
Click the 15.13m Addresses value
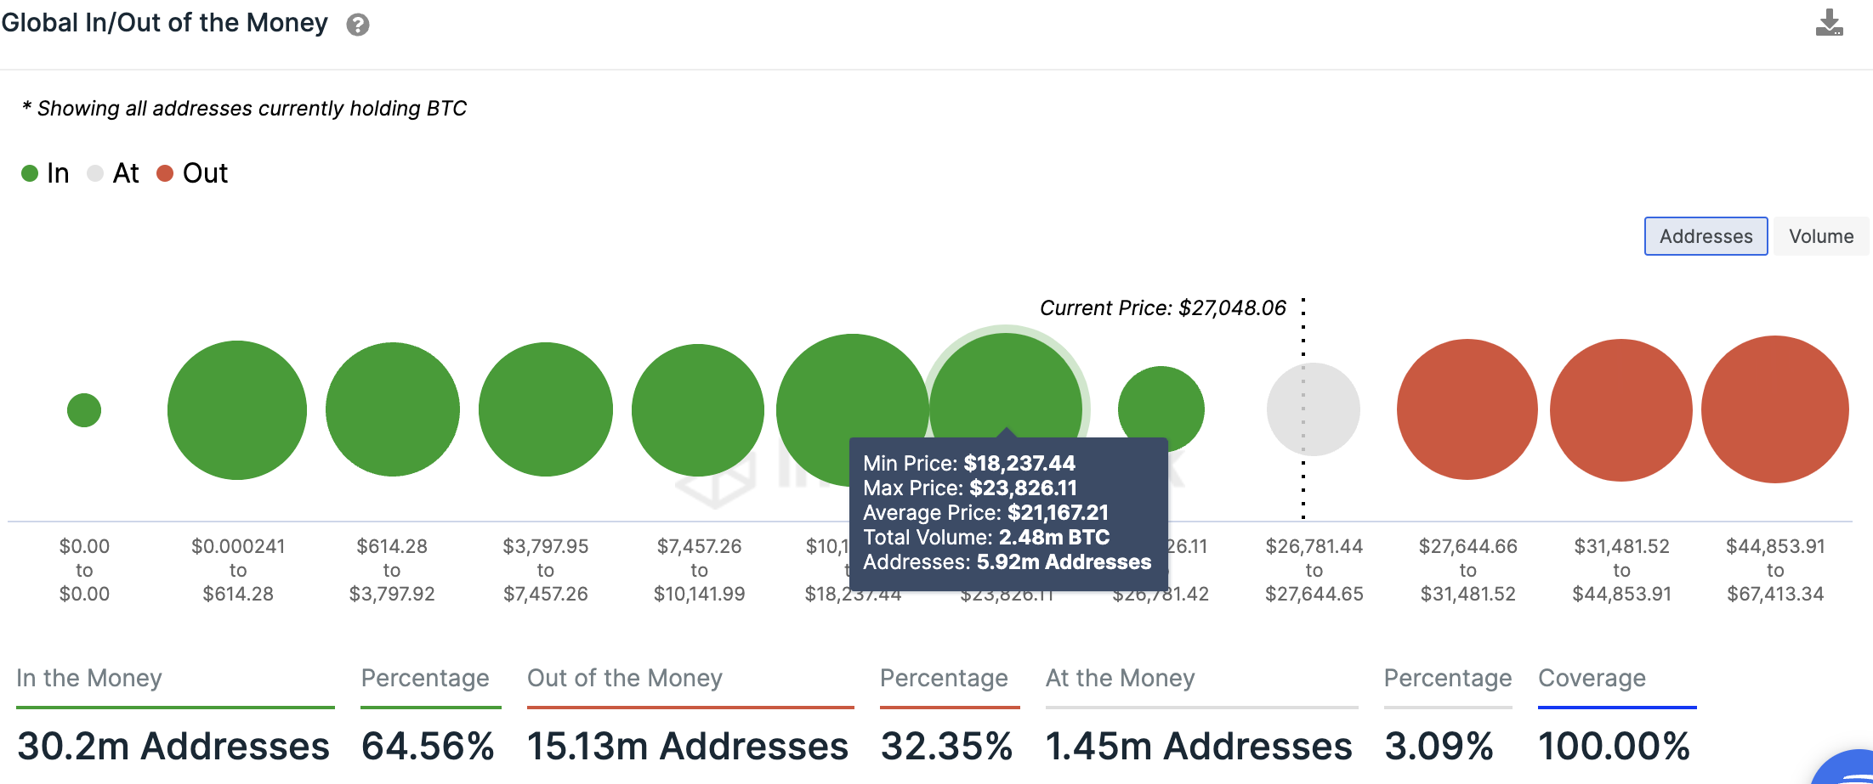pyautogui.click(x=688, y=747)
